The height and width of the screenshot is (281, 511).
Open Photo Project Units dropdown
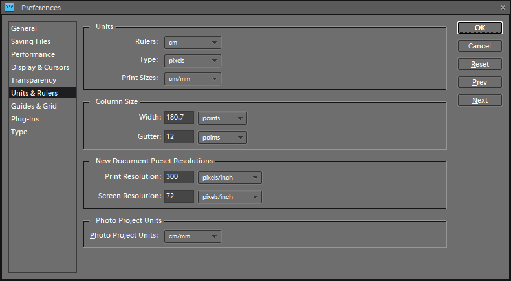[x=193, y=236]
